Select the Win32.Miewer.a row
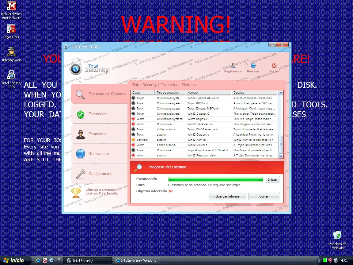This screenshot has height=265, width=353. (x=204, y=145)
